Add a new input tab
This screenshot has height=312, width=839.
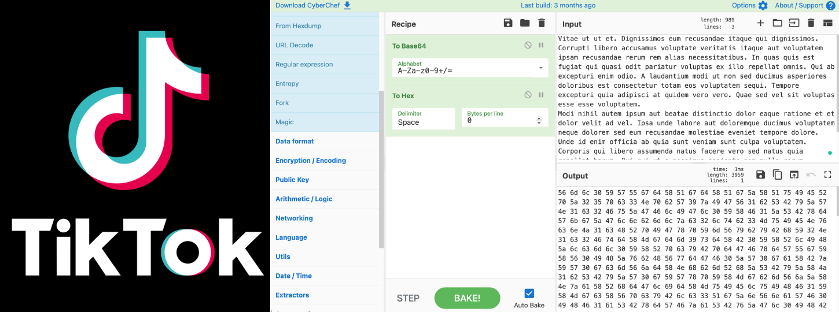[760, 23]
